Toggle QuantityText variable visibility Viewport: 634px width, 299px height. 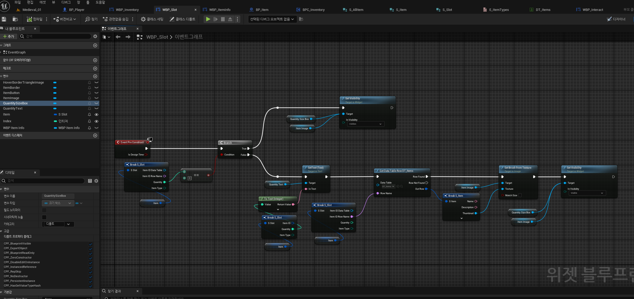click(x=96, y=108)
